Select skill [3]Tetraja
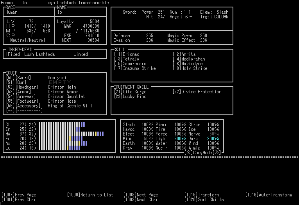Viewport: 299px width, 205px height. 127,59
